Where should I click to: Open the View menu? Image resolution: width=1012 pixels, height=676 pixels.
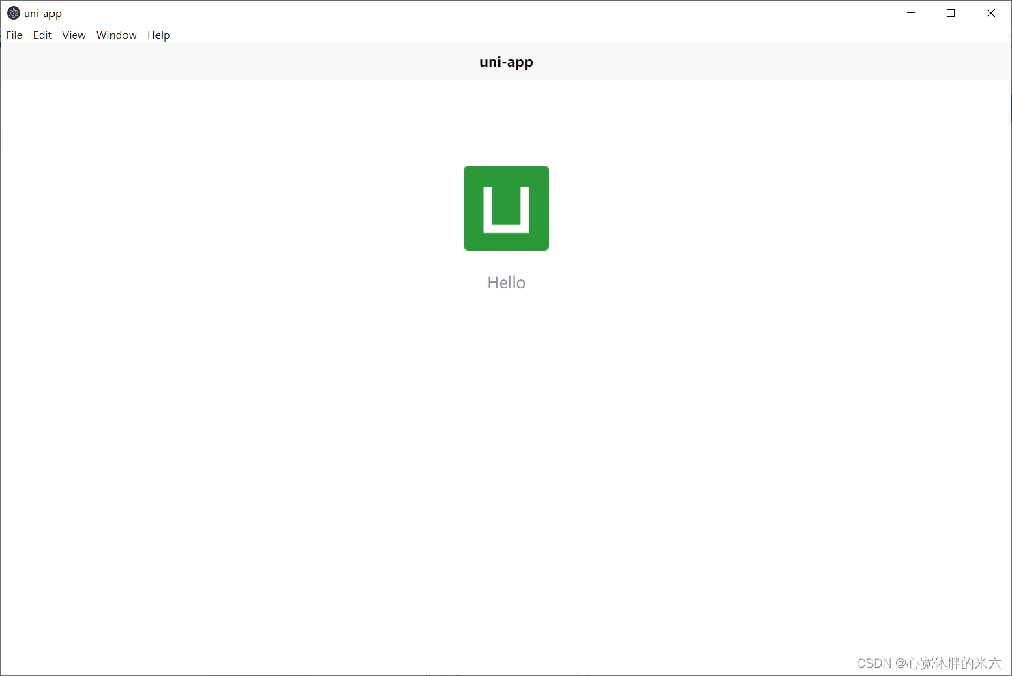click(x=74, y=35)
